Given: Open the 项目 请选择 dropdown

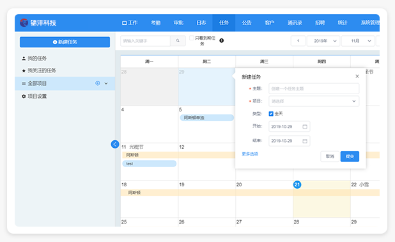Looking at the screenshot, I should [314, 101].
